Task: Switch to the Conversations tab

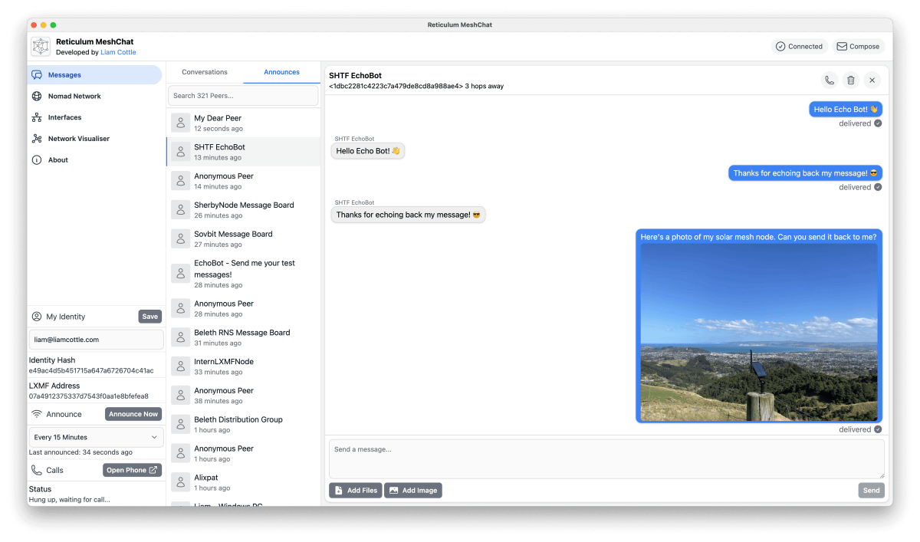Action: (x=205, y=72)
